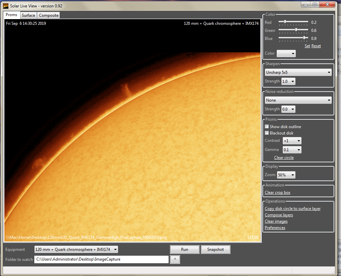The height and width of the screenshot is (276, 341).
Task: Click the Compose layers link
Action: coord(279,215)
